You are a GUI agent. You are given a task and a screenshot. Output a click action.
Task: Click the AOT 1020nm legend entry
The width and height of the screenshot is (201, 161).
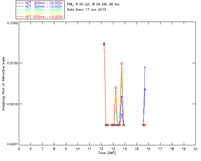[40, 17]
